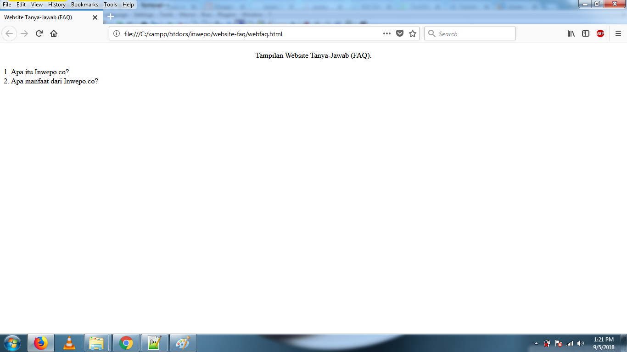Show hidden system tray icons
The image size is (627, 352).
pos(536,343)
